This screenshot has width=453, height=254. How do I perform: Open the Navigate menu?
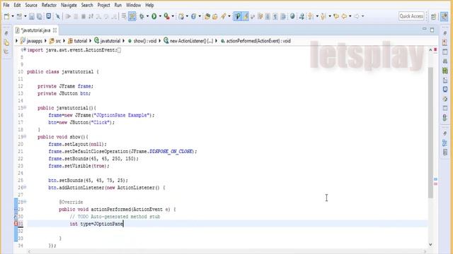69,5
